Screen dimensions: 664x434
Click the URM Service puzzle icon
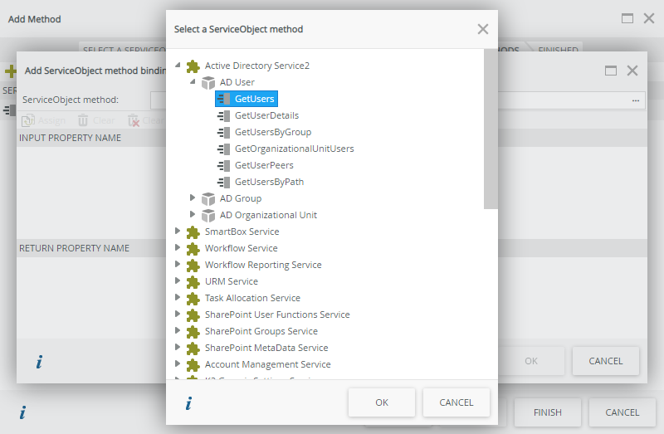(193, 281)
